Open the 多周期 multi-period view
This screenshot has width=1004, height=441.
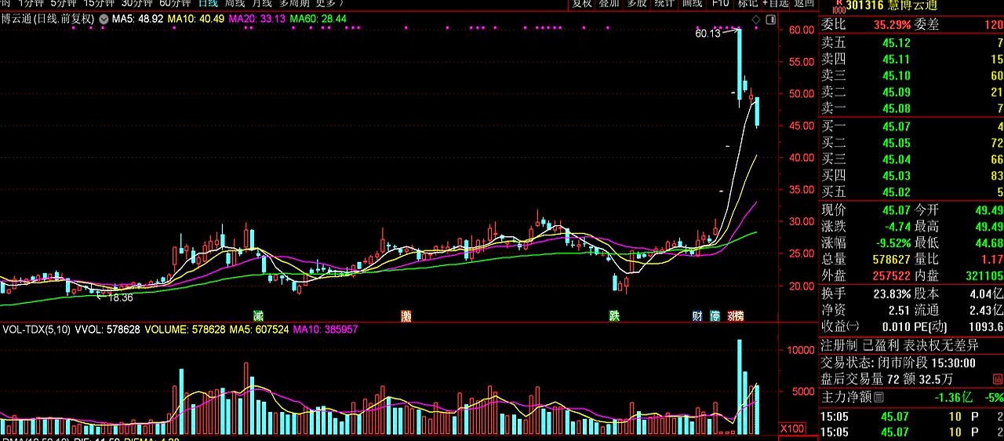pyautogui.click(x=294, y=3)
